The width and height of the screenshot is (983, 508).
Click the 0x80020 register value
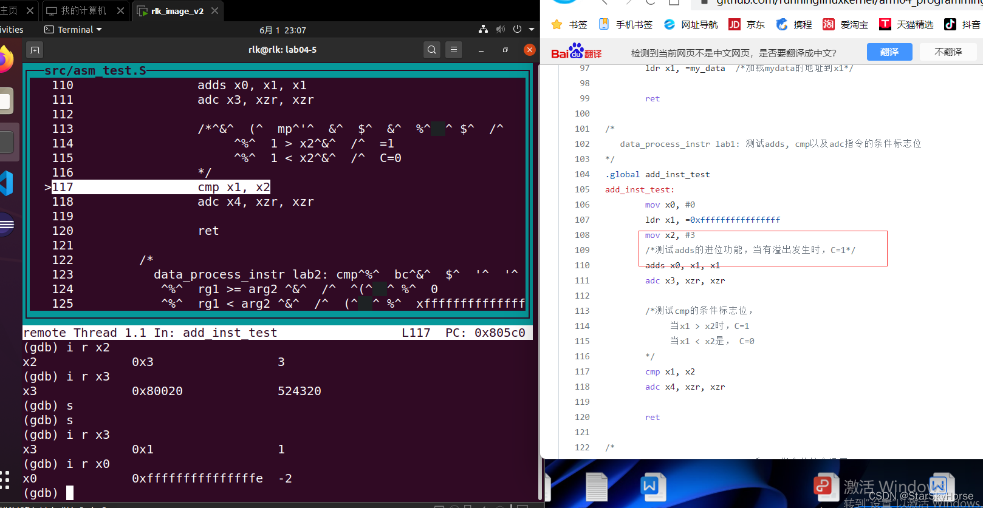point(157,391)
